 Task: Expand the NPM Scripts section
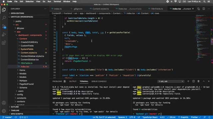point(17,114)
